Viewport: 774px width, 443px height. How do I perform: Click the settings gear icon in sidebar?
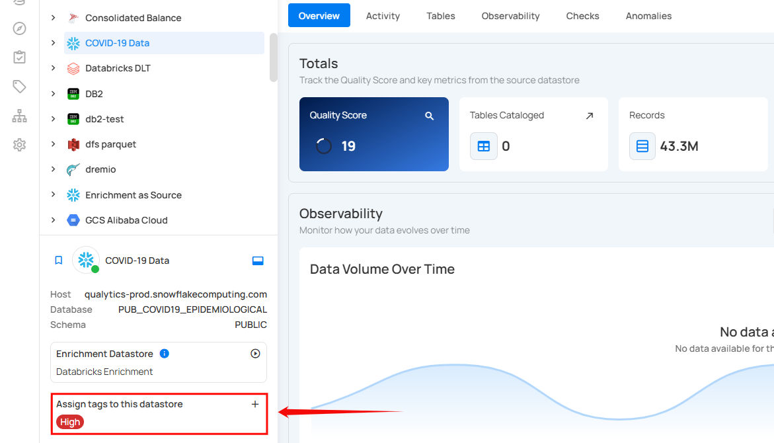tap(19, 145)
